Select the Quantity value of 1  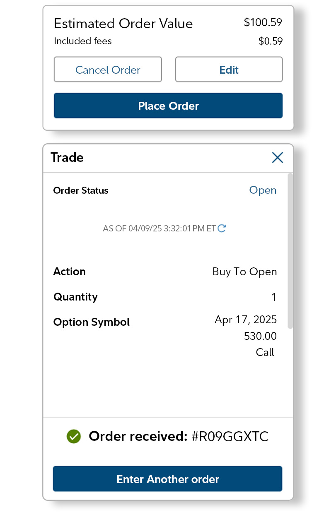pyautogui.click(x=274, y=297)
